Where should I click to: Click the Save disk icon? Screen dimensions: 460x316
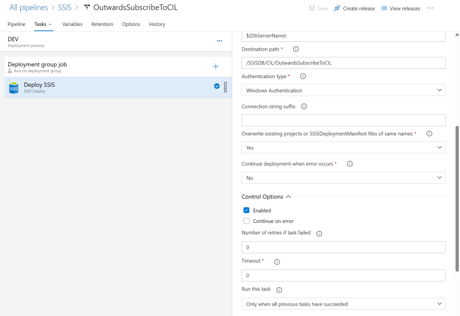312,8
